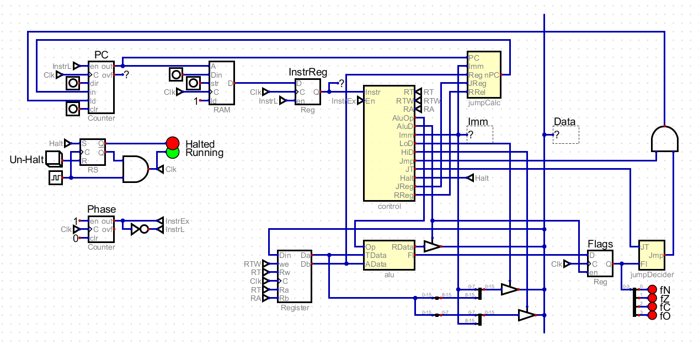This screenshot has height=345, width=699.
Task: Select the RAM component
Action: coord(221,83)
